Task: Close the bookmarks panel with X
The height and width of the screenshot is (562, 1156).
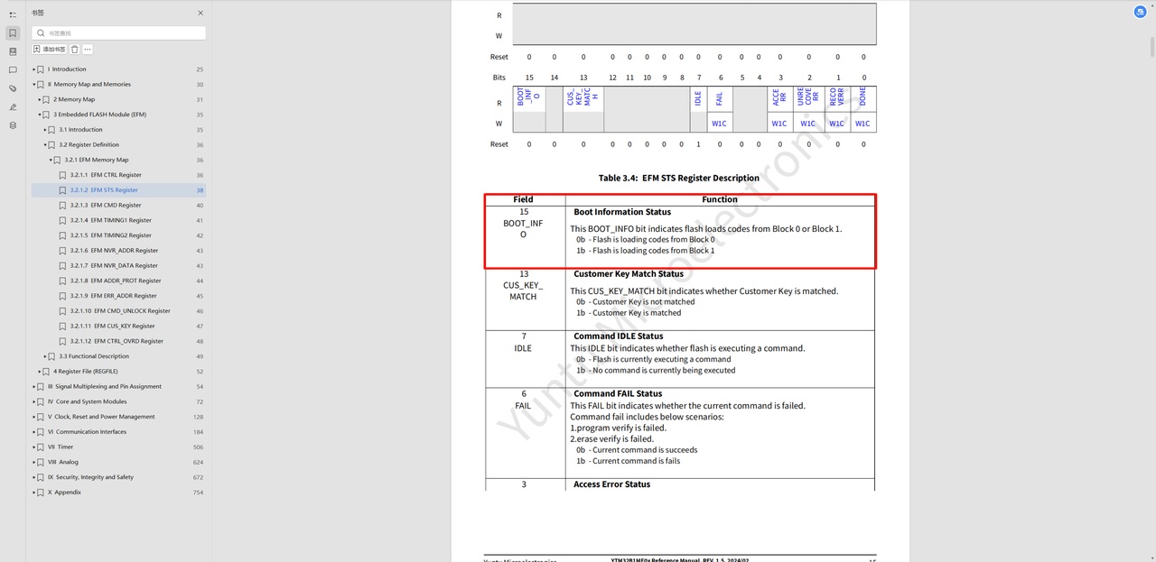Action: pyautogui.click(x=200, y=13)
